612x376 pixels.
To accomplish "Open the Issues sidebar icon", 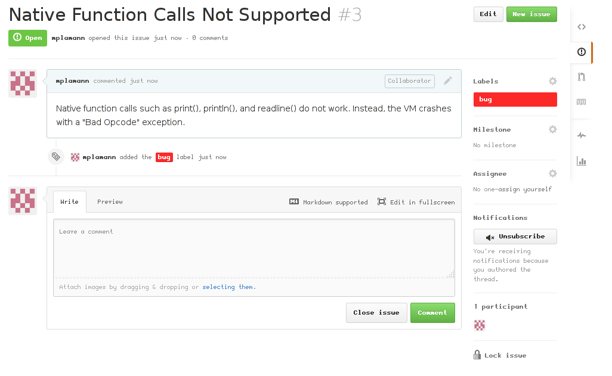I will [582, 52].
